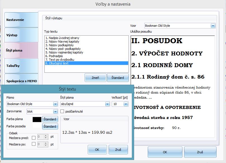Click the Medzera po value field
Viewport: 226px width, 163px height.
click(41, 144)
